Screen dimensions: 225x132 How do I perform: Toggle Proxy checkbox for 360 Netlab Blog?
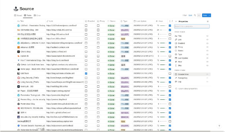(98, 30)
